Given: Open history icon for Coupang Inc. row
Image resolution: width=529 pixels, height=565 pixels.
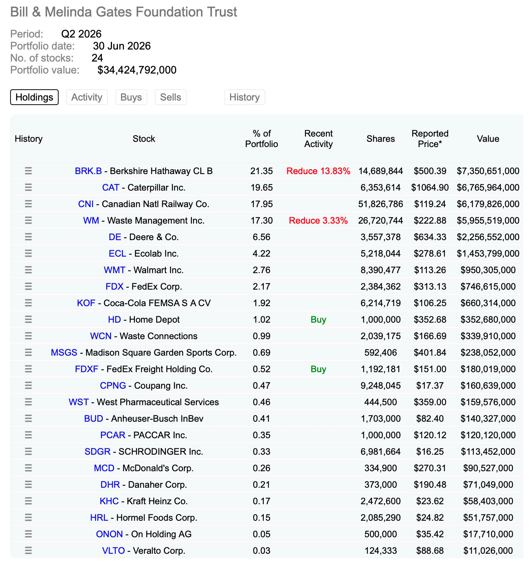Looking at the screenshot, I should [28, 386].
